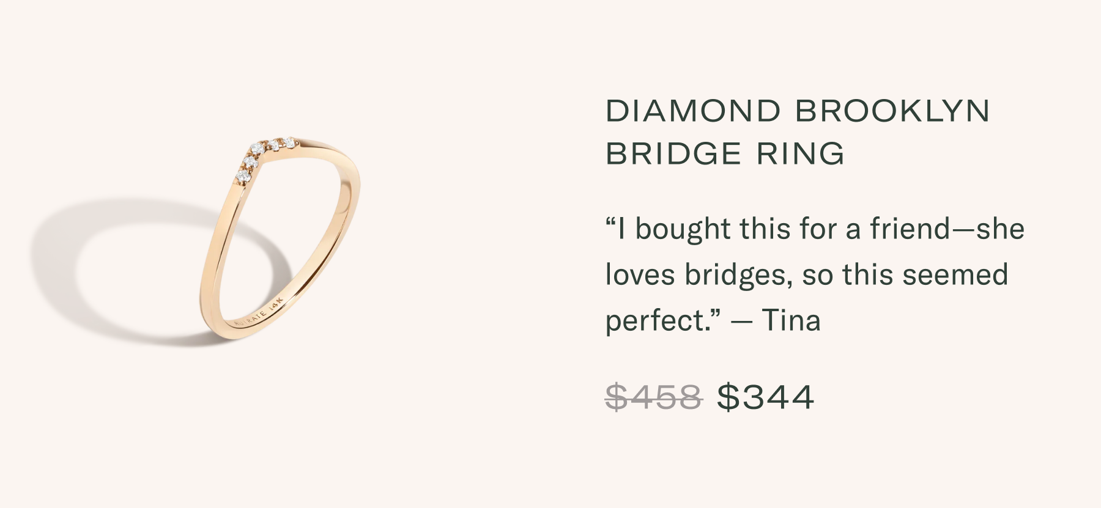Viewport: 1101px width, 508px height.
Task: Click the word RING in the product title
Action: (801, 153)
